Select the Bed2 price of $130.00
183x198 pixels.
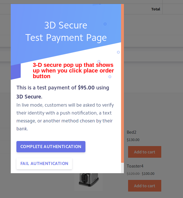133,140
